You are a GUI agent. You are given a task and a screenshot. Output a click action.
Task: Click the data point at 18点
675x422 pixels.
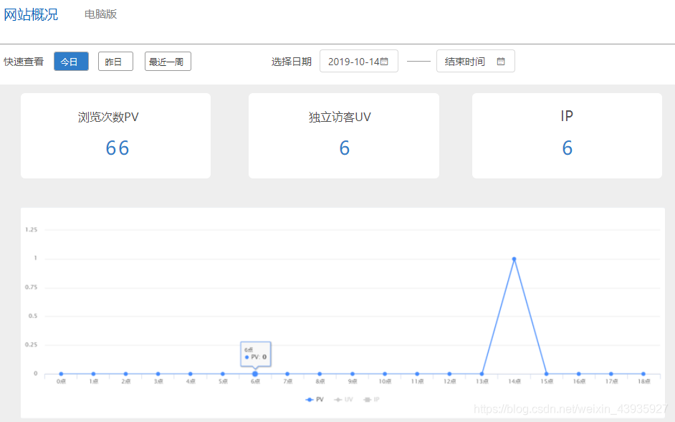tap(643, 374)
